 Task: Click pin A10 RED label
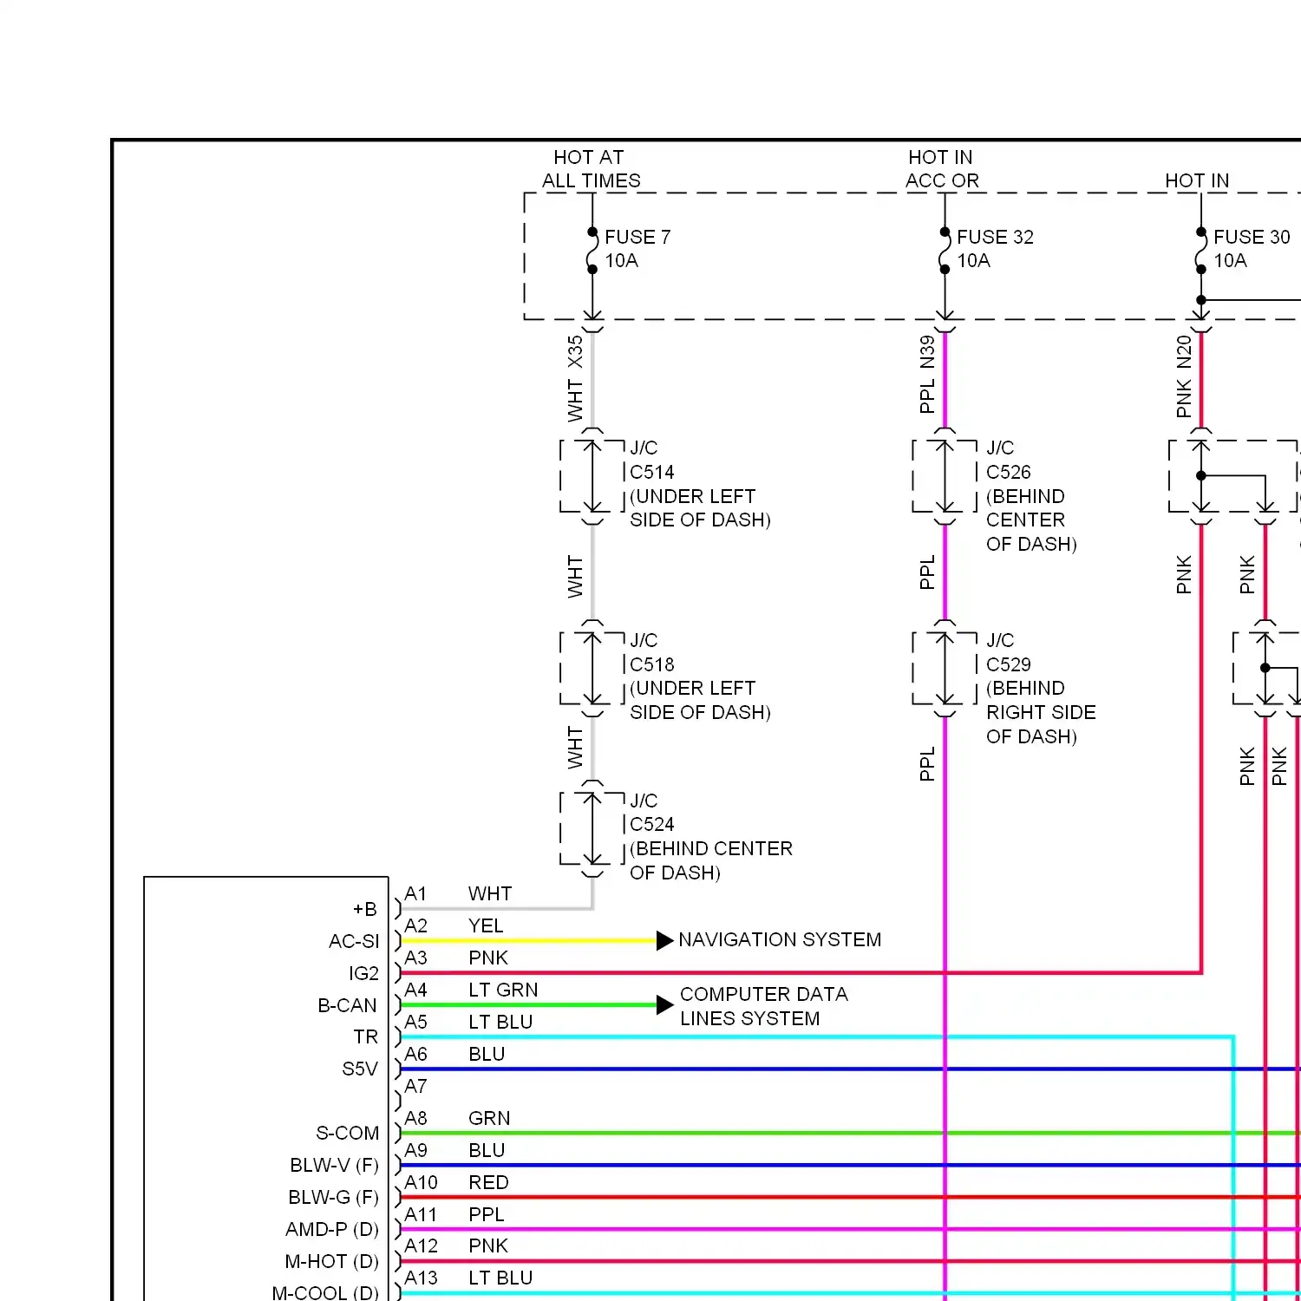click(x=456, y=1183)
